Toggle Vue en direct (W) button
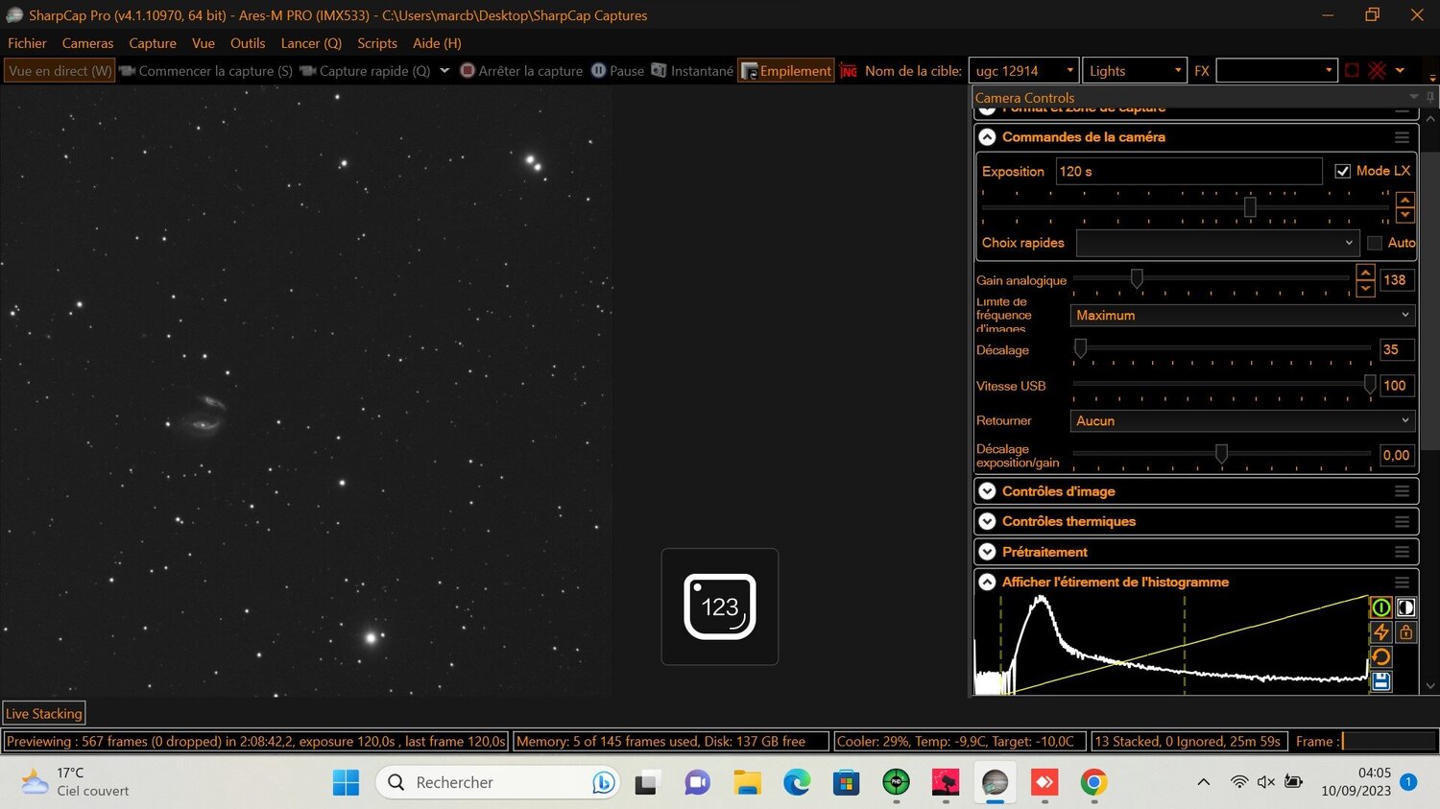This screenshot has height=809, width=1440. [x=60, y=71]
